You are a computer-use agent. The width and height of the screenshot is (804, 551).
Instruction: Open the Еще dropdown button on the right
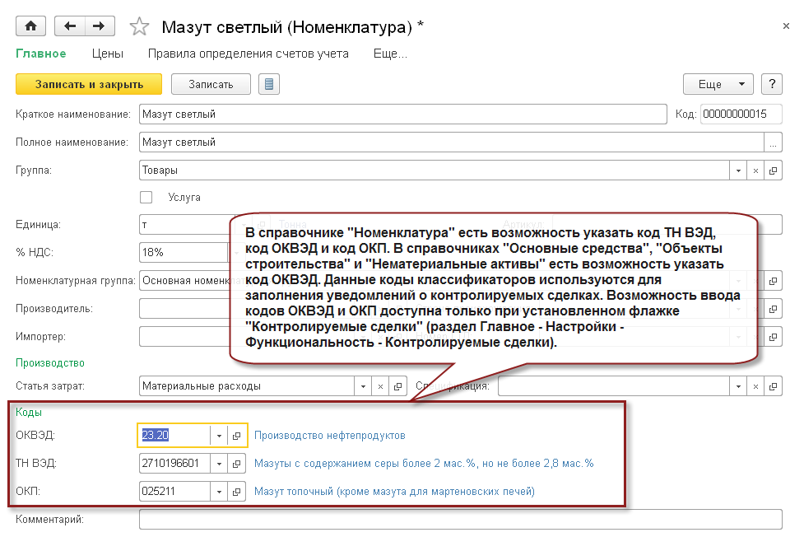tap(718, 84)
